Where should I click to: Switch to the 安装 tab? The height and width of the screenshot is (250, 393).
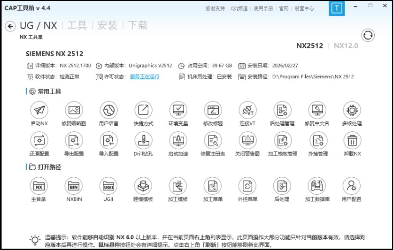click(x=107, y=25)
